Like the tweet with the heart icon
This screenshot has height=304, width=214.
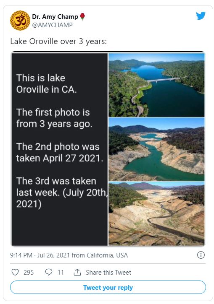point(15,272)
